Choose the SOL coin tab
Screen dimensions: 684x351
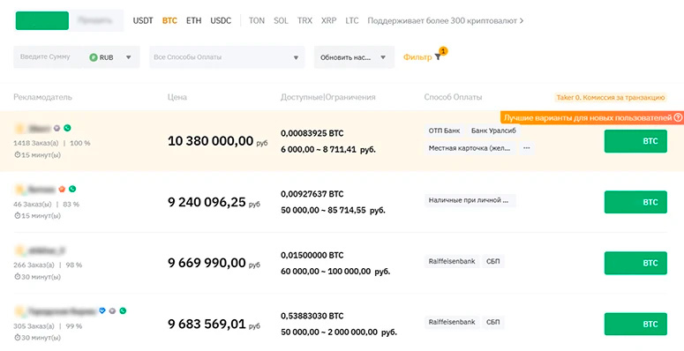pos(281,20)
